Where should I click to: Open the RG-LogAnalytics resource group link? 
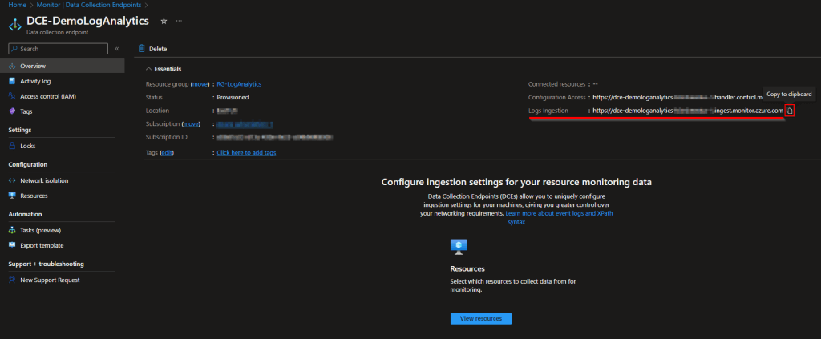pos(239,84)
